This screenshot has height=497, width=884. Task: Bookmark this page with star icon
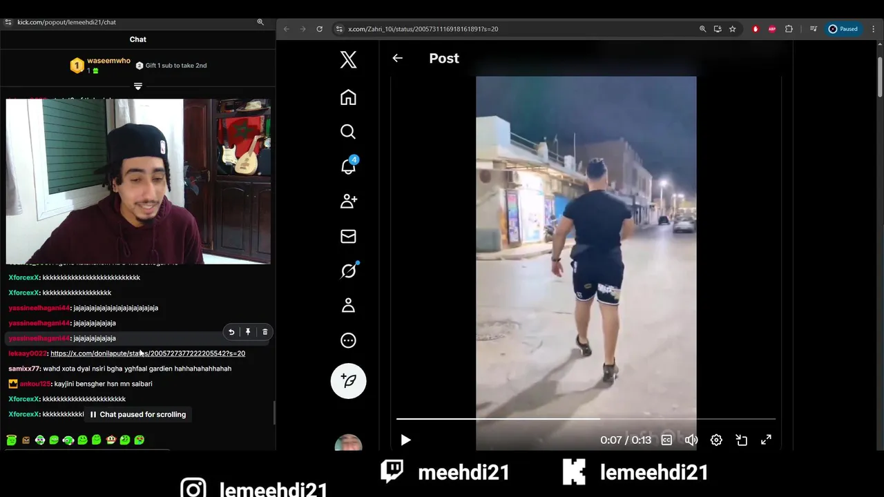click(x=733, y=29)
